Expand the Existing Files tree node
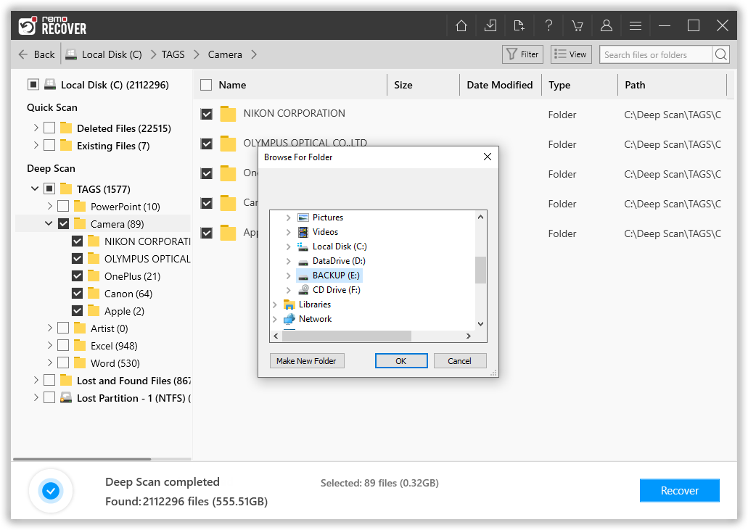 click(x=36, y=145)
